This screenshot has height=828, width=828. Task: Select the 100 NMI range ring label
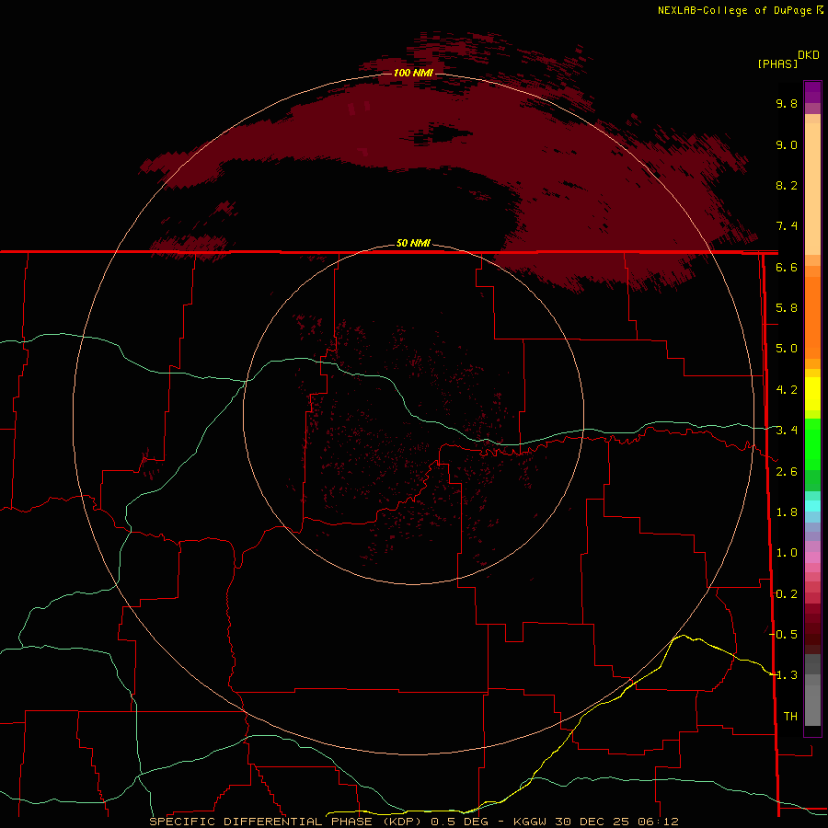point(413,73)
